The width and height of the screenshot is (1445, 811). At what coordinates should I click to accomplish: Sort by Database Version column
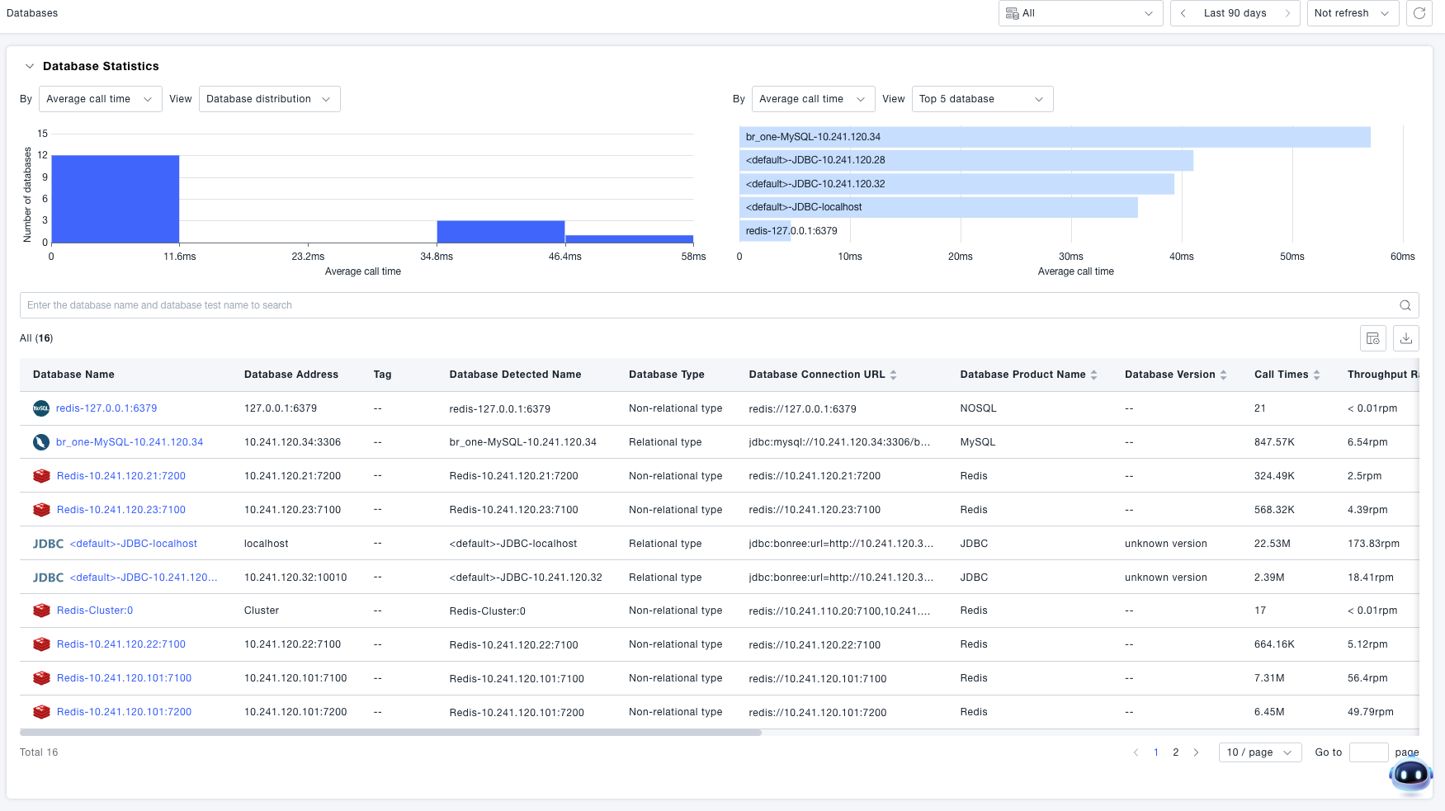click(x=1223, y=375)
